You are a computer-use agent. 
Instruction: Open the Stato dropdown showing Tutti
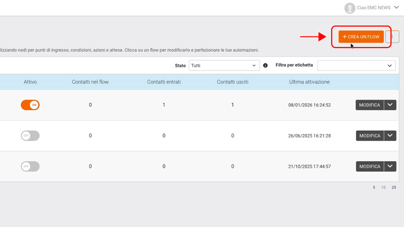tap(224, 66)
